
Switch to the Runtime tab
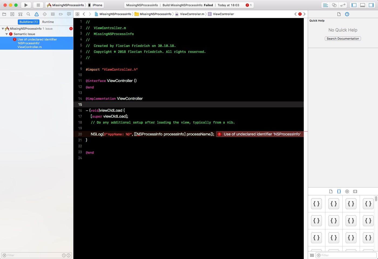pos(48,22)
